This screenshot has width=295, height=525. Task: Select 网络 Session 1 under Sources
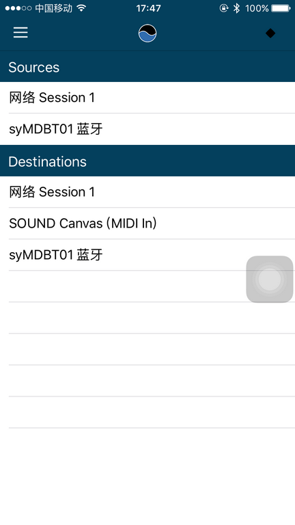coord(147,98)
